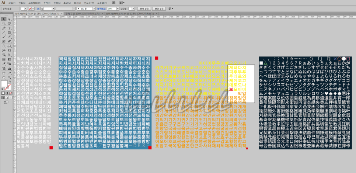The image size is (356, 173).
Task: Select the Hand tool
Action: click(x=4, y=77)
